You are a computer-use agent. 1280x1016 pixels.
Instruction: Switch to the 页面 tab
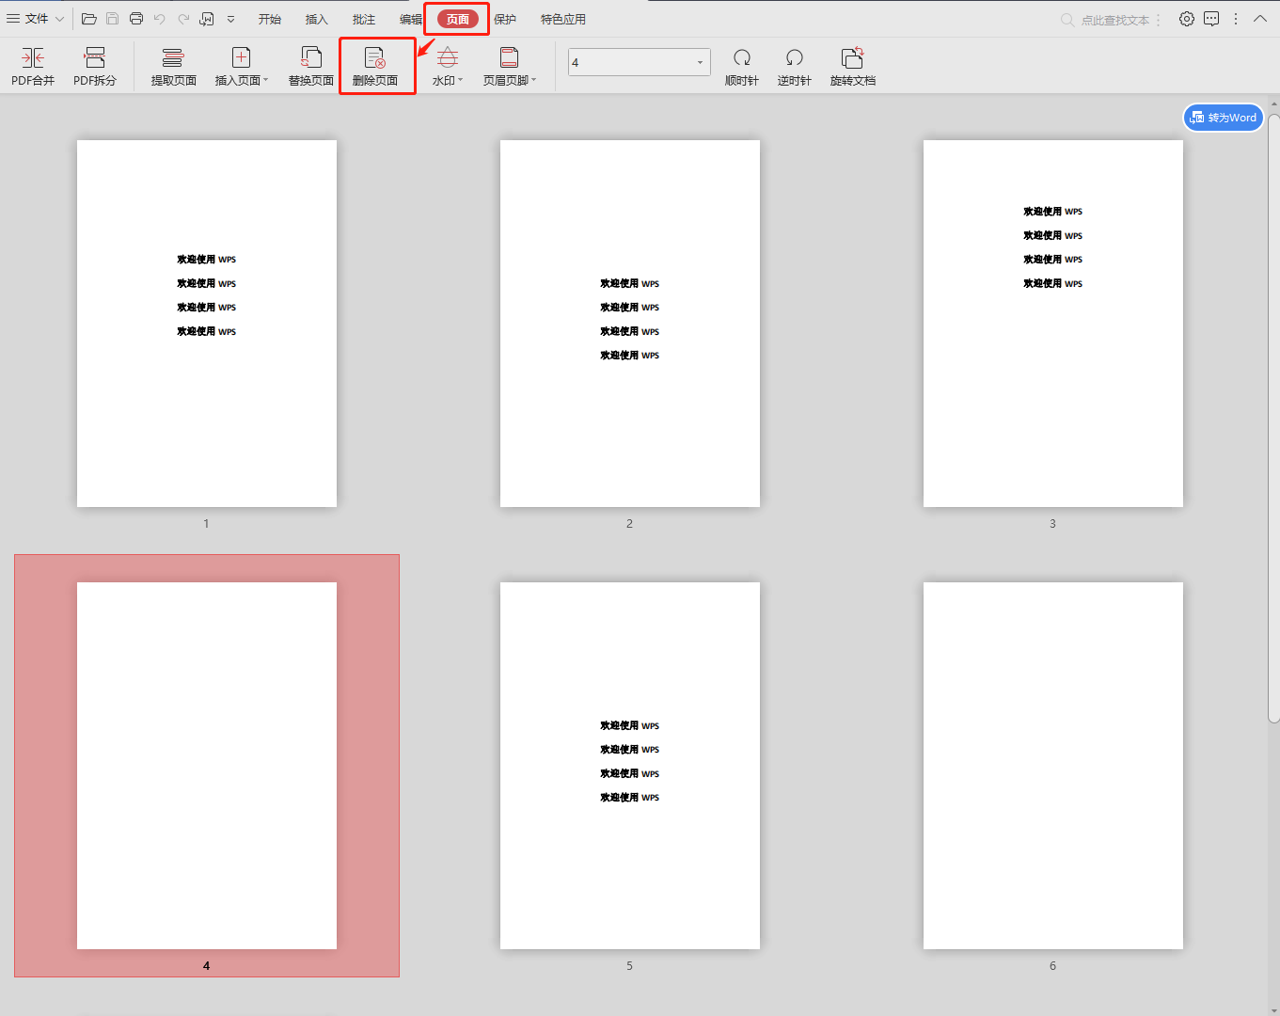point(457,19)
